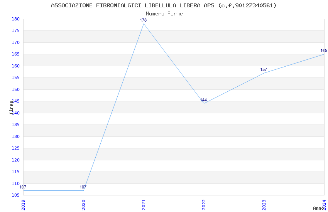This screenshot has height=212, width=328.
Task: Click the 105 y-axis tick label
Action: (x=16, y=195)
